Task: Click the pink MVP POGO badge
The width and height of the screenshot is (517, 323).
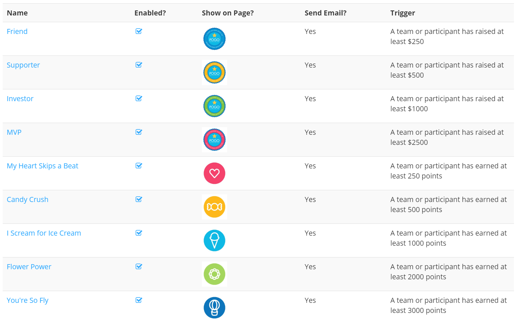Action: coord(214,139)
